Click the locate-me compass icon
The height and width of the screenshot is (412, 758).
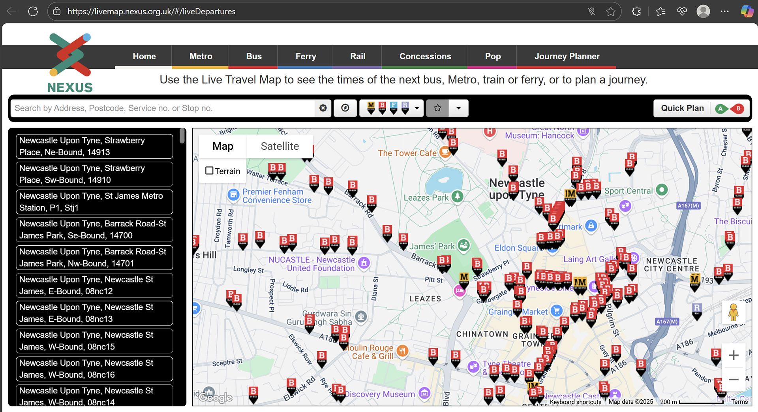(x=345, y=108)
